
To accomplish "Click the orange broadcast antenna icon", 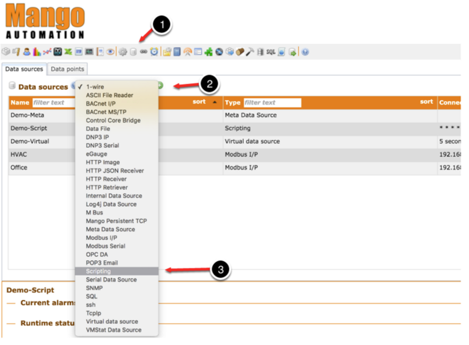I will (187, 52).
